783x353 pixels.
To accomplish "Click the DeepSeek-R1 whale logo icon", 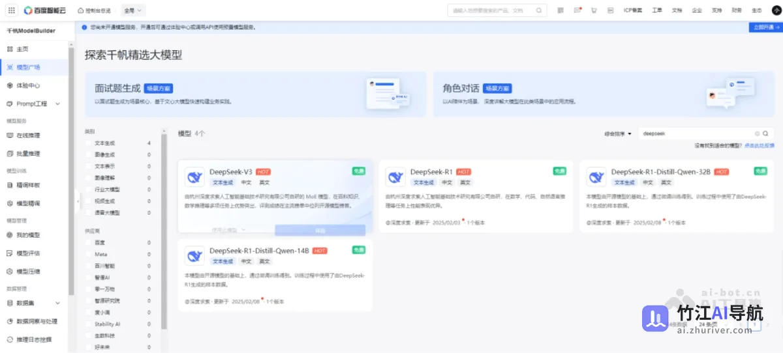I will coord(395,176).
